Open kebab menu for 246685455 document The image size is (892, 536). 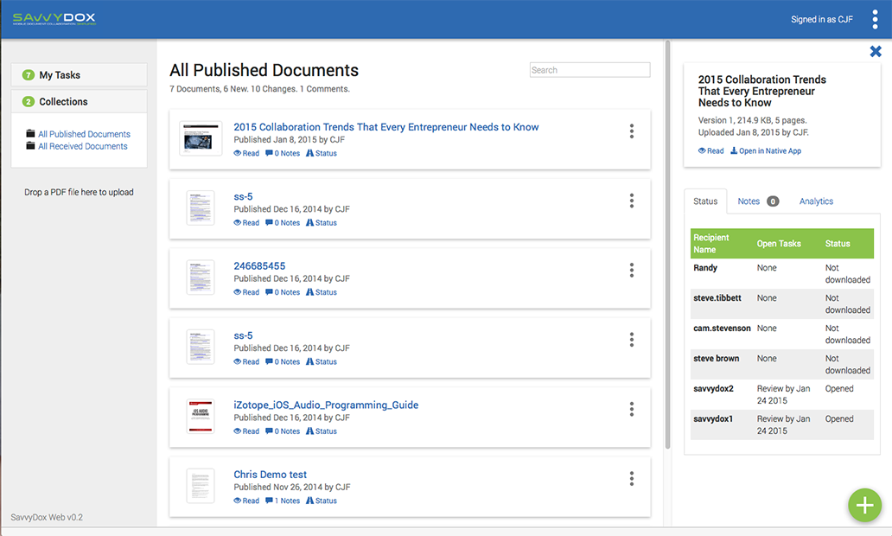[x=632, y=270]
